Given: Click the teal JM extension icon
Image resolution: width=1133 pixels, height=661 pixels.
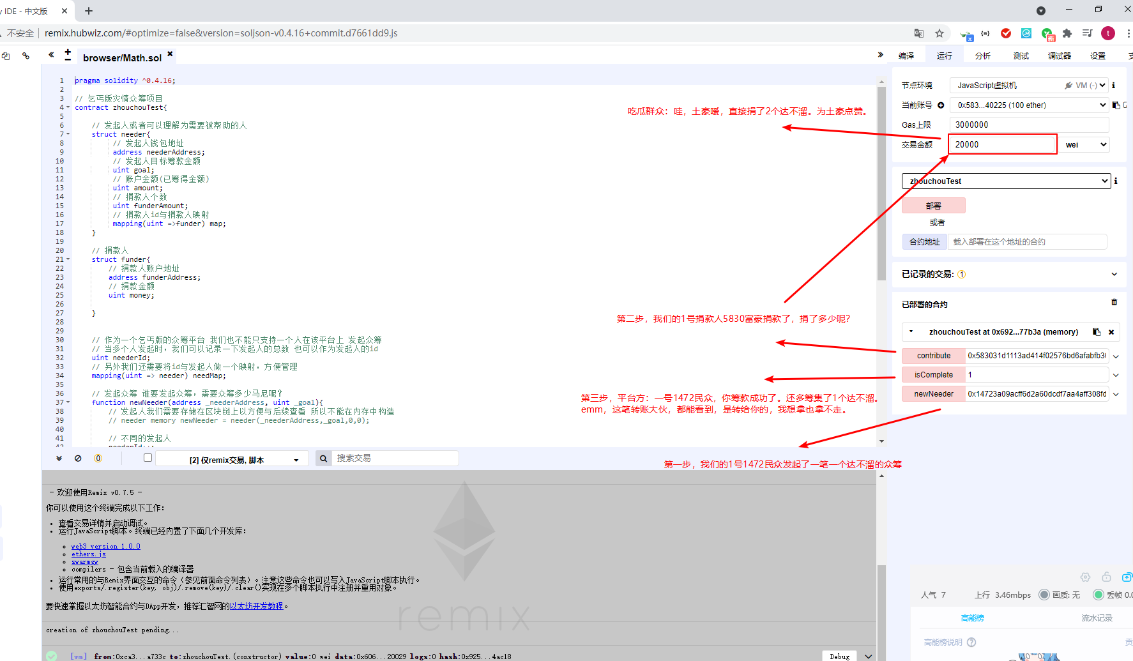Looking at the screenshot, I should click(1026, 33).
